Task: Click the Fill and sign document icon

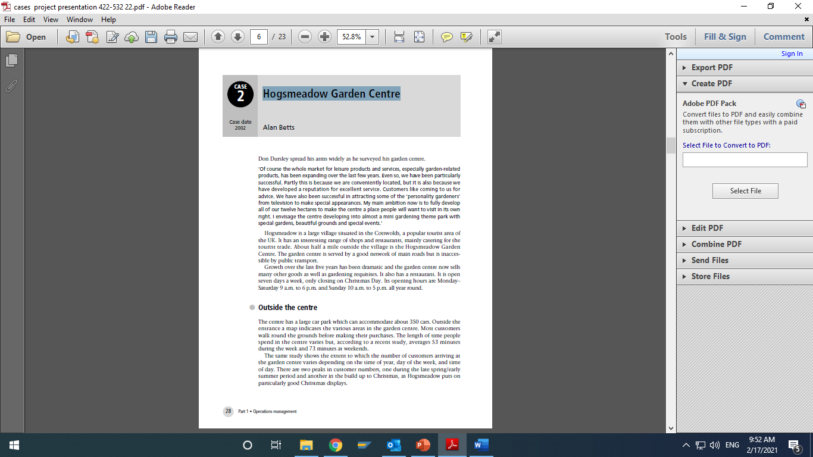Action: 112,37
